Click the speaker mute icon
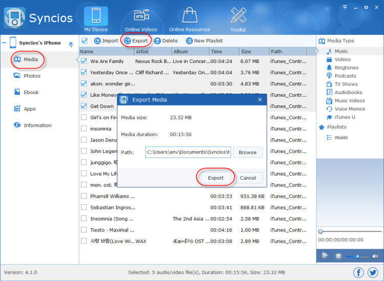The height and width of the screenshot is (281, 384). tap(375, 256)
